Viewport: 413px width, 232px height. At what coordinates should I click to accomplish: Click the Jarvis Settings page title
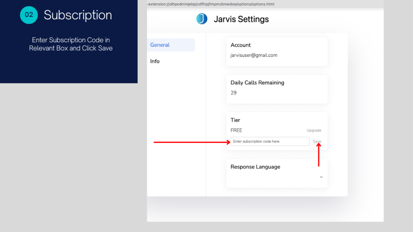click(241, 19)
